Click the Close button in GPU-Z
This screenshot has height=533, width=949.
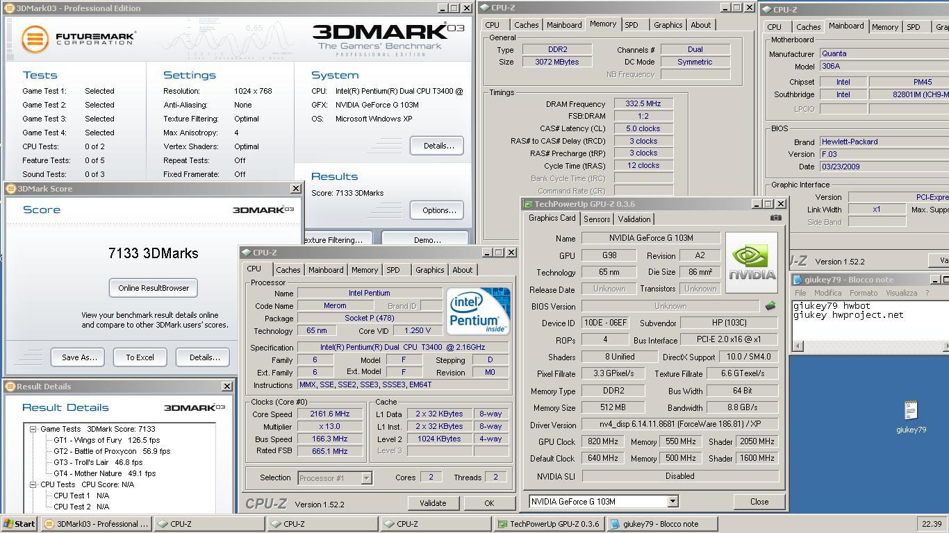pyautogui.click(x=759, y=501)
